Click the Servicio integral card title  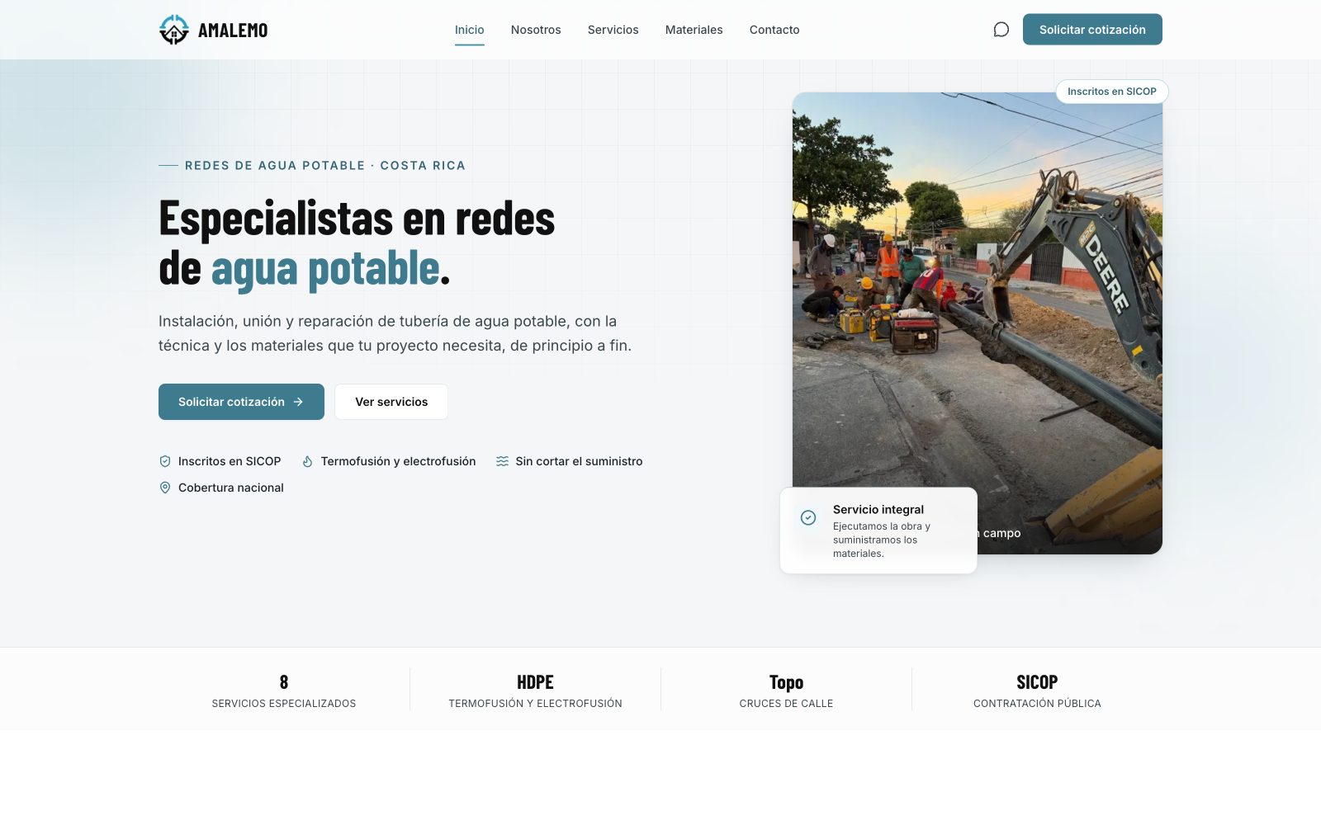pos(878,510)
